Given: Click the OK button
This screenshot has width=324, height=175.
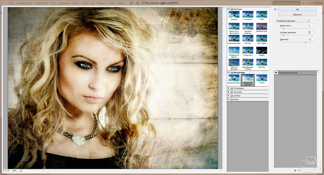Looking at the screenshot, I should [x=297, y=9].
